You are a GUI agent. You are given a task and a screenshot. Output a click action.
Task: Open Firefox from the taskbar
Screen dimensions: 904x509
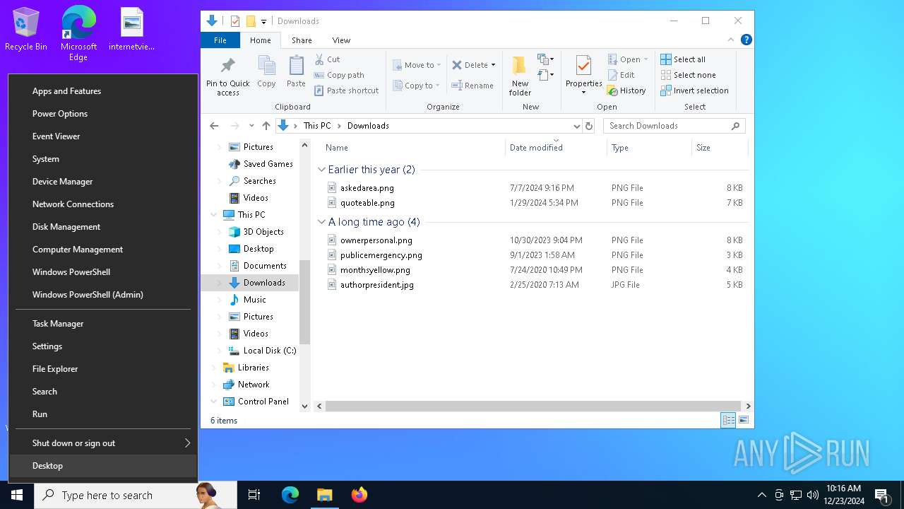pyautogui.click(x=359, y=495)
